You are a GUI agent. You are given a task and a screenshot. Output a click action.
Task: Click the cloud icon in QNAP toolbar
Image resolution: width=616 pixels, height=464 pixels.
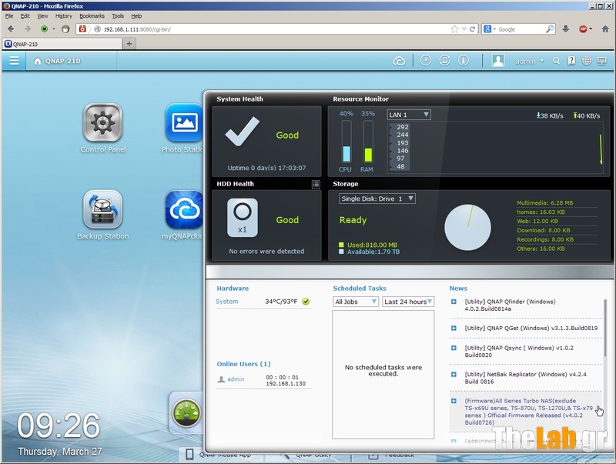(x=399, y=61)
